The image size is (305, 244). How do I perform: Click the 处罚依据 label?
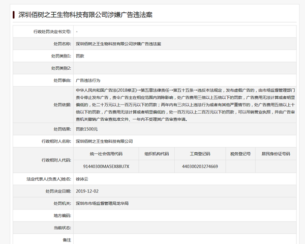click(62, 104)
